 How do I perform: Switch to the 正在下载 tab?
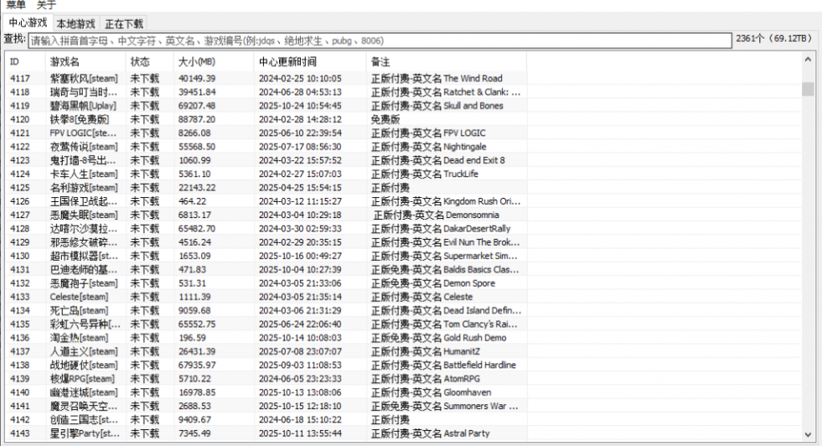[124, 24]
